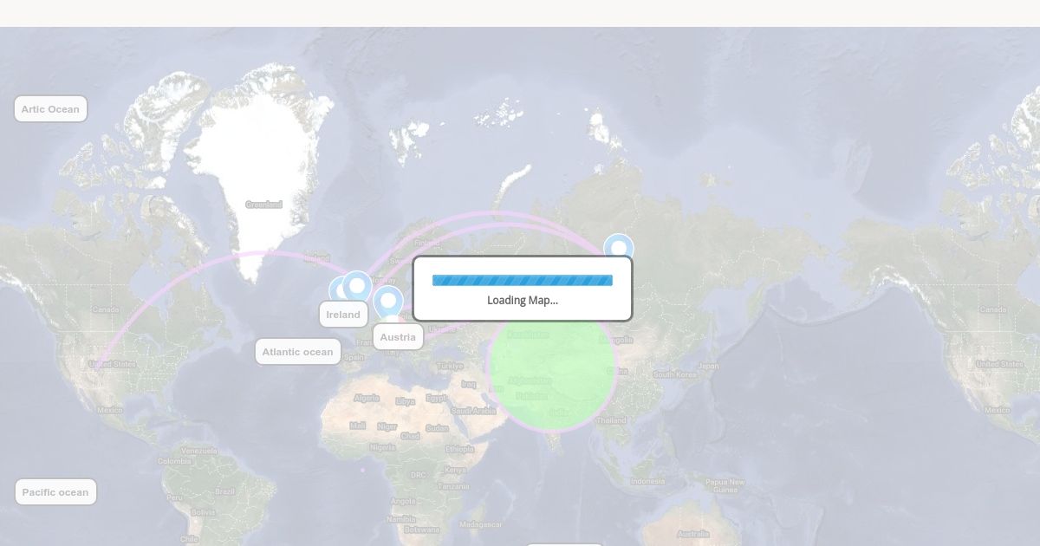Click the Brazil country name on the map
The height and width of the screenshot is (546, 1040).
[x=224, y=491]
